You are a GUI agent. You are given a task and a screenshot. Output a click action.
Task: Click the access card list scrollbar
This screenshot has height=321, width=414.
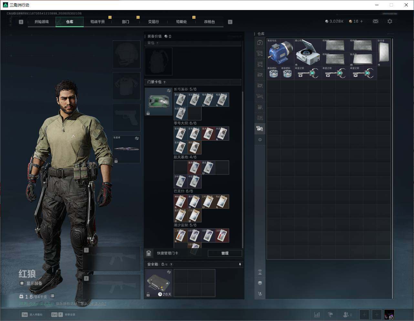243,169
